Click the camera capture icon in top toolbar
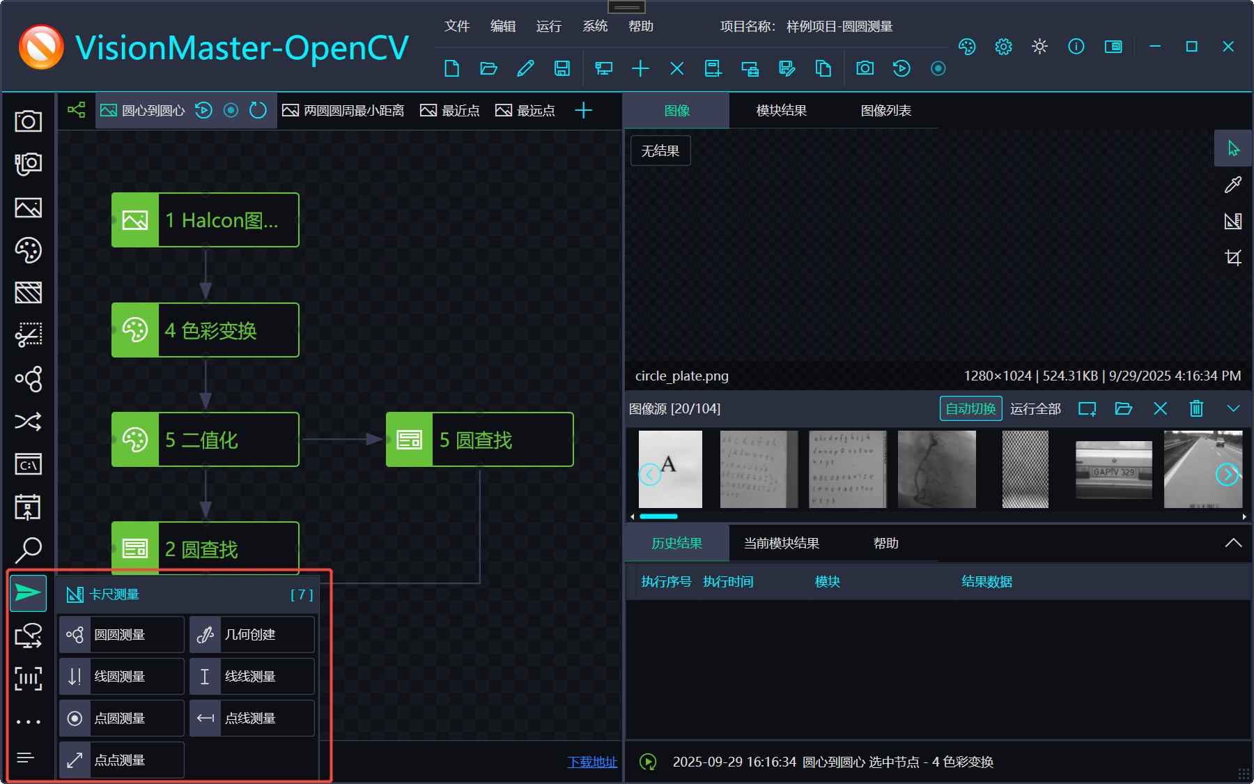This screenshot has height=784, width=1254. 865,68
